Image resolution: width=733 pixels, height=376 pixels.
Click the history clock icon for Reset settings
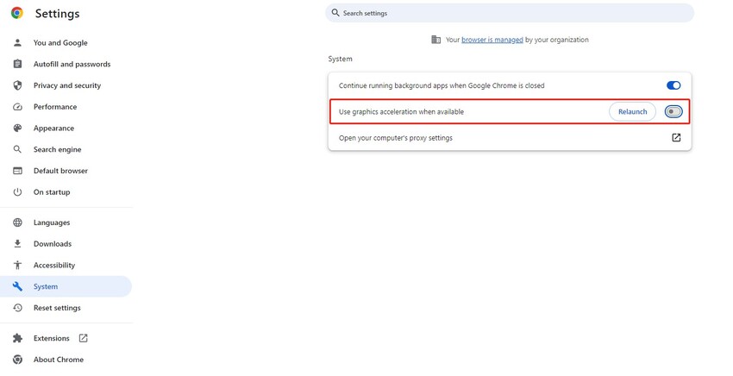17,308
